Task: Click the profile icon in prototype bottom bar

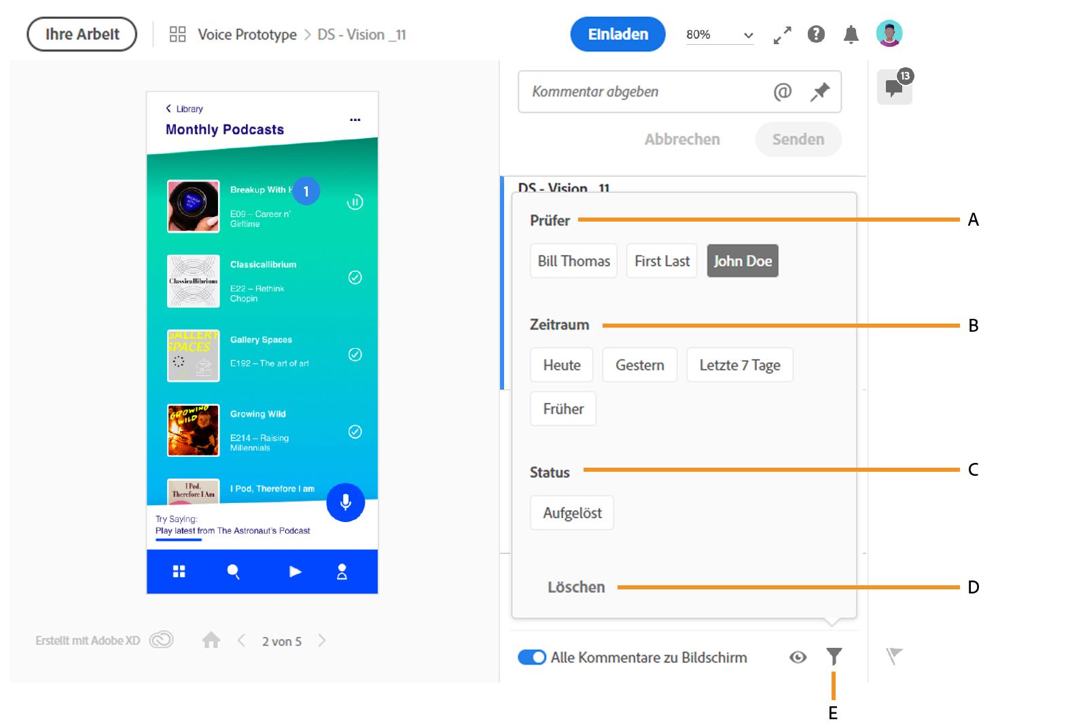Action: point(342,572)
